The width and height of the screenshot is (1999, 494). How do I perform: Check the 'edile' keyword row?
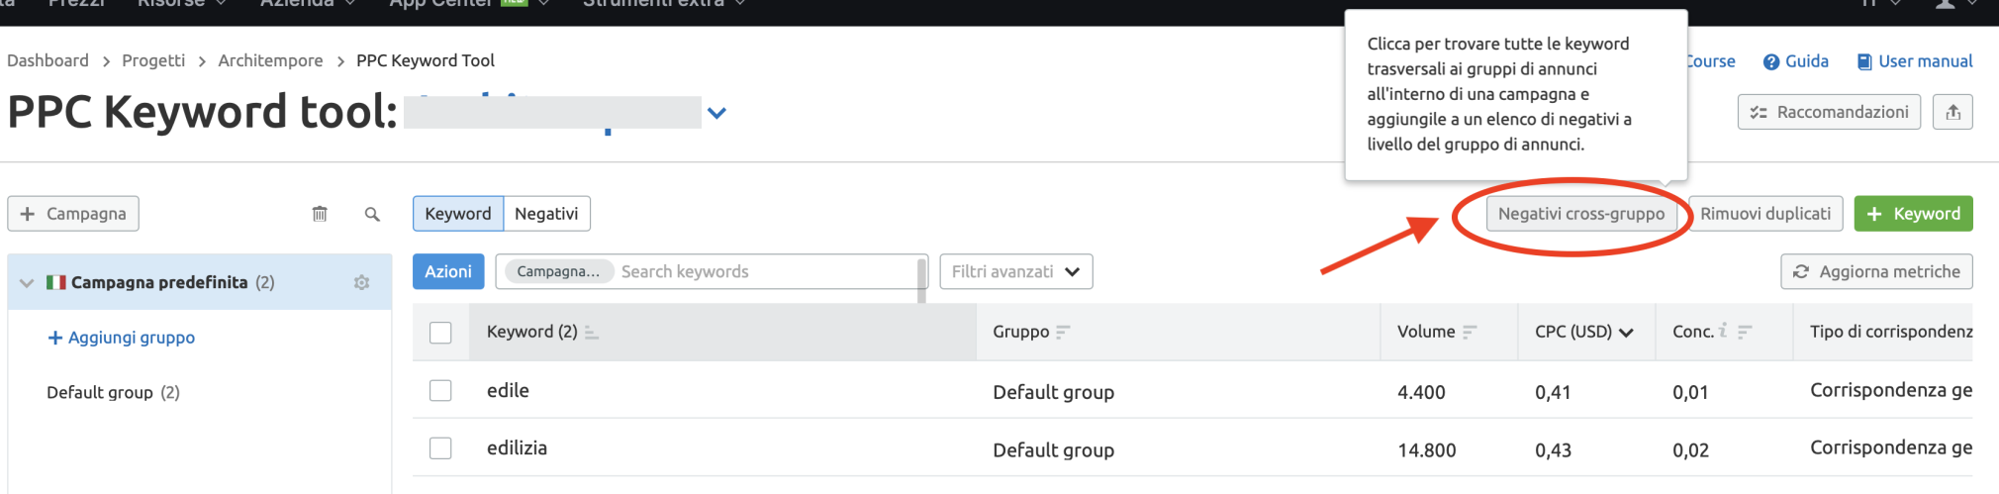tap(440, 391)
